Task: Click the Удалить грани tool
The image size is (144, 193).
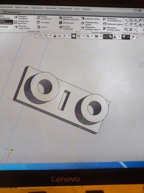Action: point(90,19)
